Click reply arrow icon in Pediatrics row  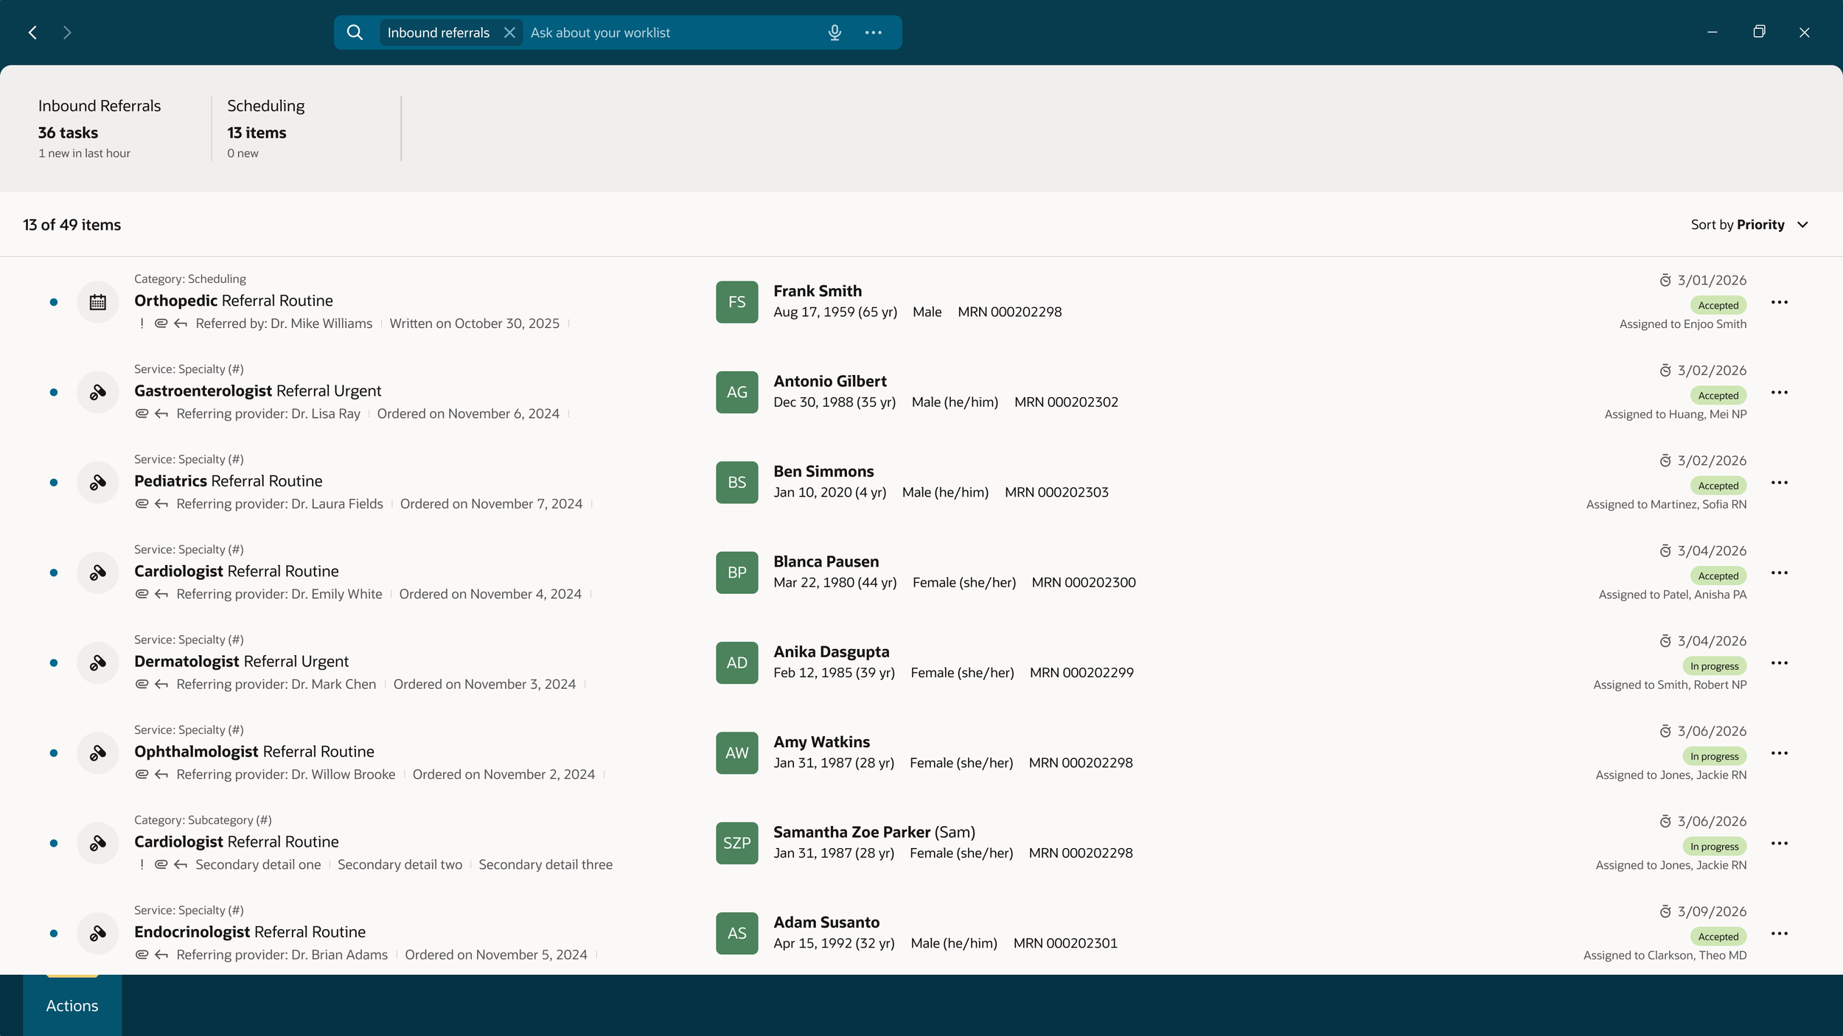tap(161, 504)
